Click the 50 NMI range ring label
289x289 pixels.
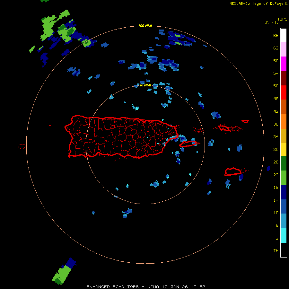pos(145,85)
